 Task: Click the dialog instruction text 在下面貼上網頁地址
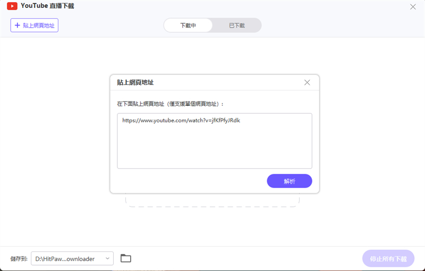click(x=171, y=104)
